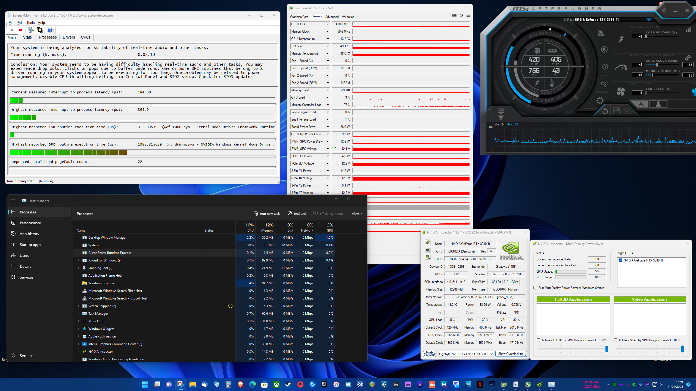This screenshot has height=391, width=696.
Task: Click End task in Task Manager
Action: (297, 214)
